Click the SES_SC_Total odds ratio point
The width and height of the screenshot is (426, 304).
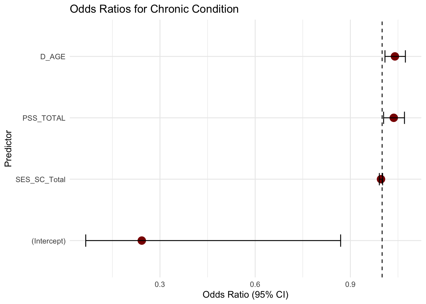[381, 179]
